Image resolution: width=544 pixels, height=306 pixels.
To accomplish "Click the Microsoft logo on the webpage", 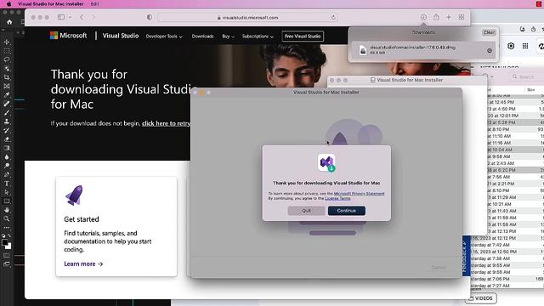I will click(x=68, y=36).
